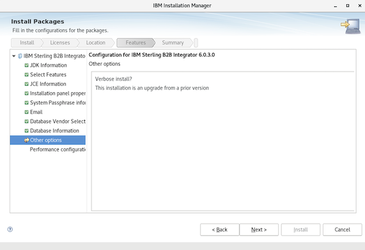Click the green check icon beside JDK Information

click(27, 65)
